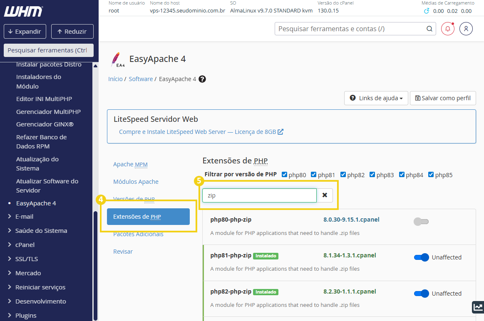Open the Links de ajuda dropdown

coord(376,98)
